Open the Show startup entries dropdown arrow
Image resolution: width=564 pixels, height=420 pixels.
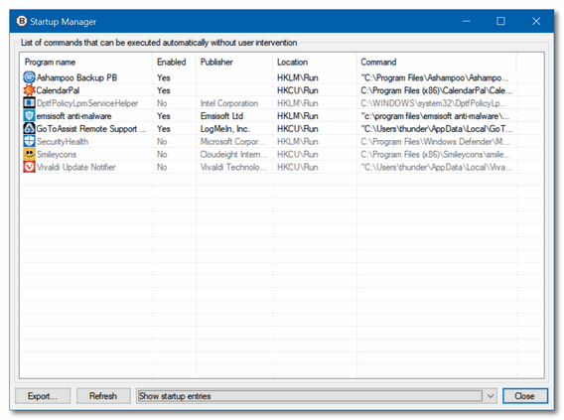490,396
